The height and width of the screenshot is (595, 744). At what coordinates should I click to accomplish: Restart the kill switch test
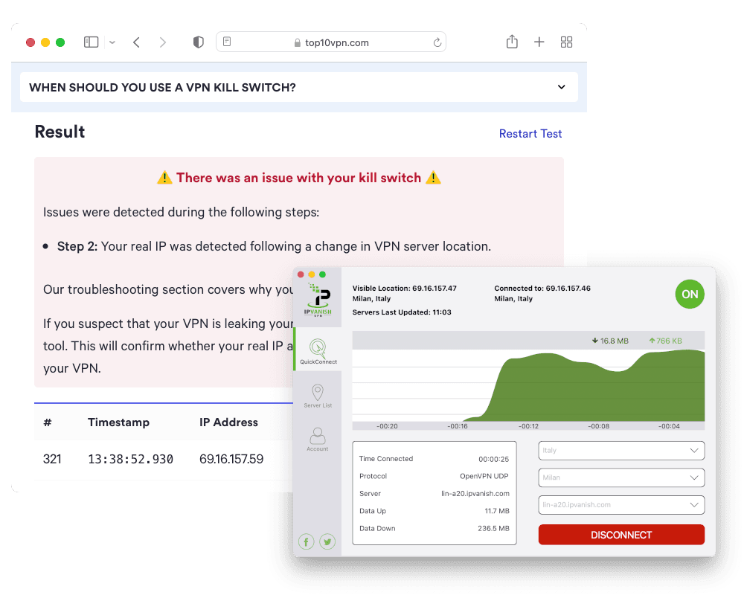[530, 134]
